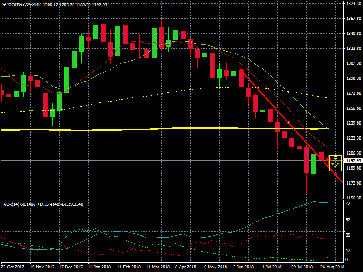The image size is (363, 272).
Task: Click the divider between chart and ADX panel
Action: click(x=172, y=199)
